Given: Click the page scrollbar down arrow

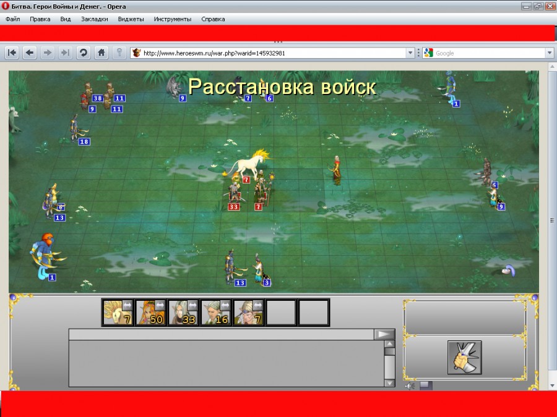Looking at the screenshot, I should click(x=553, y=385).
